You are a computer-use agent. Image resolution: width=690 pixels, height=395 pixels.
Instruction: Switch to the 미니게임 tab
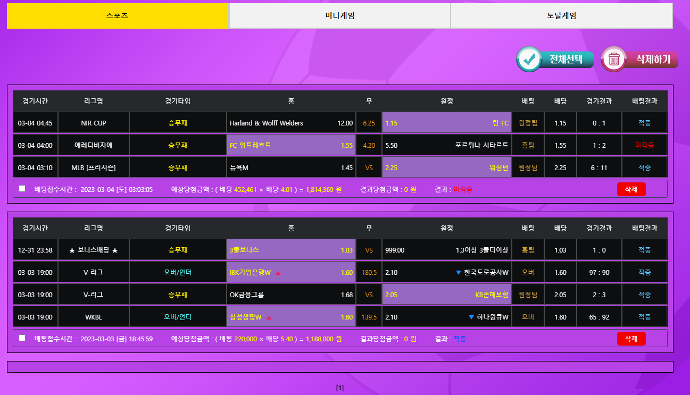(x=339, y=15)
